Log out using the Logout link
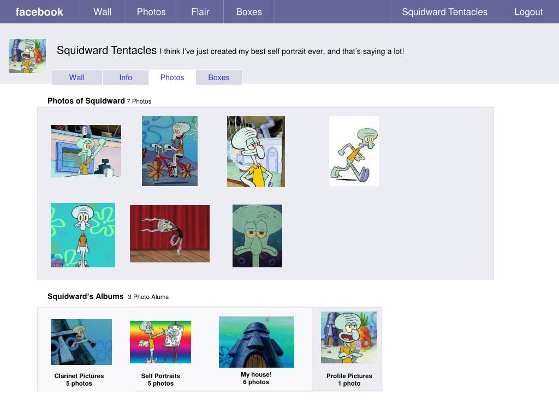 click(x=528, y=12)
